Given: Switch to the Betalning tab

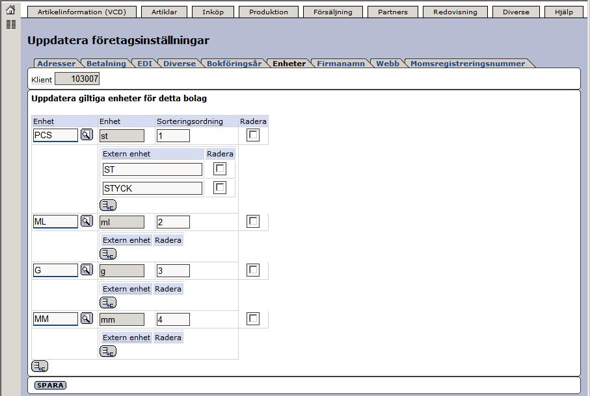Looking at the screenshot, I should [x=106, y=64].
